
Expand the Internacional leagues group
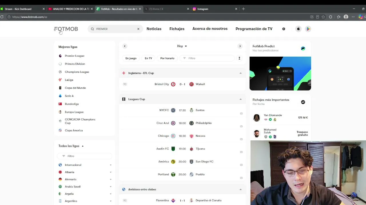click(x=110, y=165)
